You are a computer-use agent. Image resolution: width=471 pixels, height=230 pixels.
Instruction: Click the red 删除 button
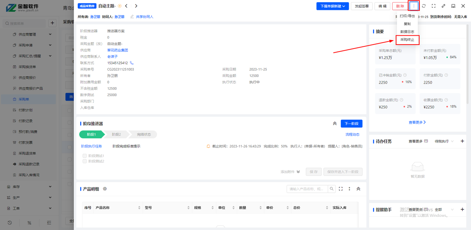[x=400, y=6]
